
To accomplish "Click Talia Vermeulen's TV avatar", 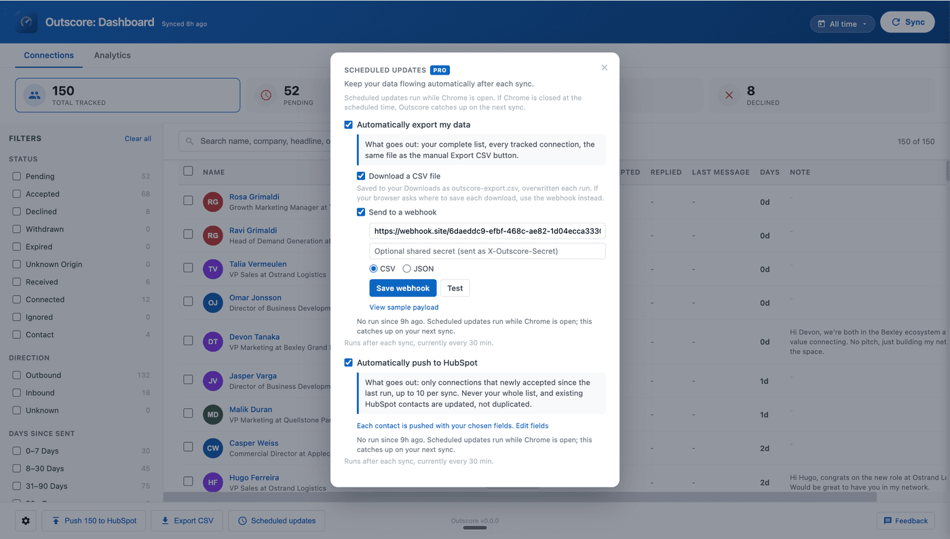I will tap(213, 269).
